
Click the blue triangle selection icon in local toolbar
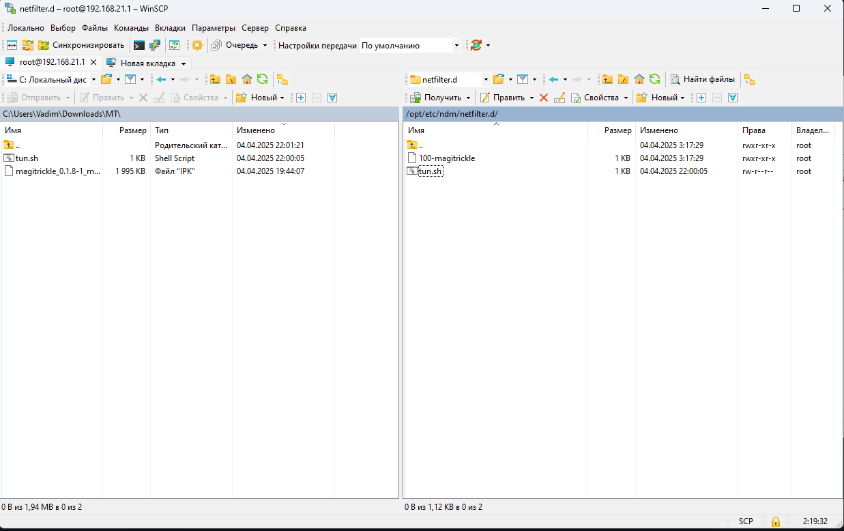(332, 98)
